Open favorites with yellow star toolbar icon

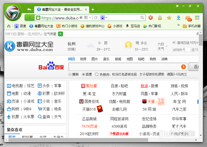169,18
